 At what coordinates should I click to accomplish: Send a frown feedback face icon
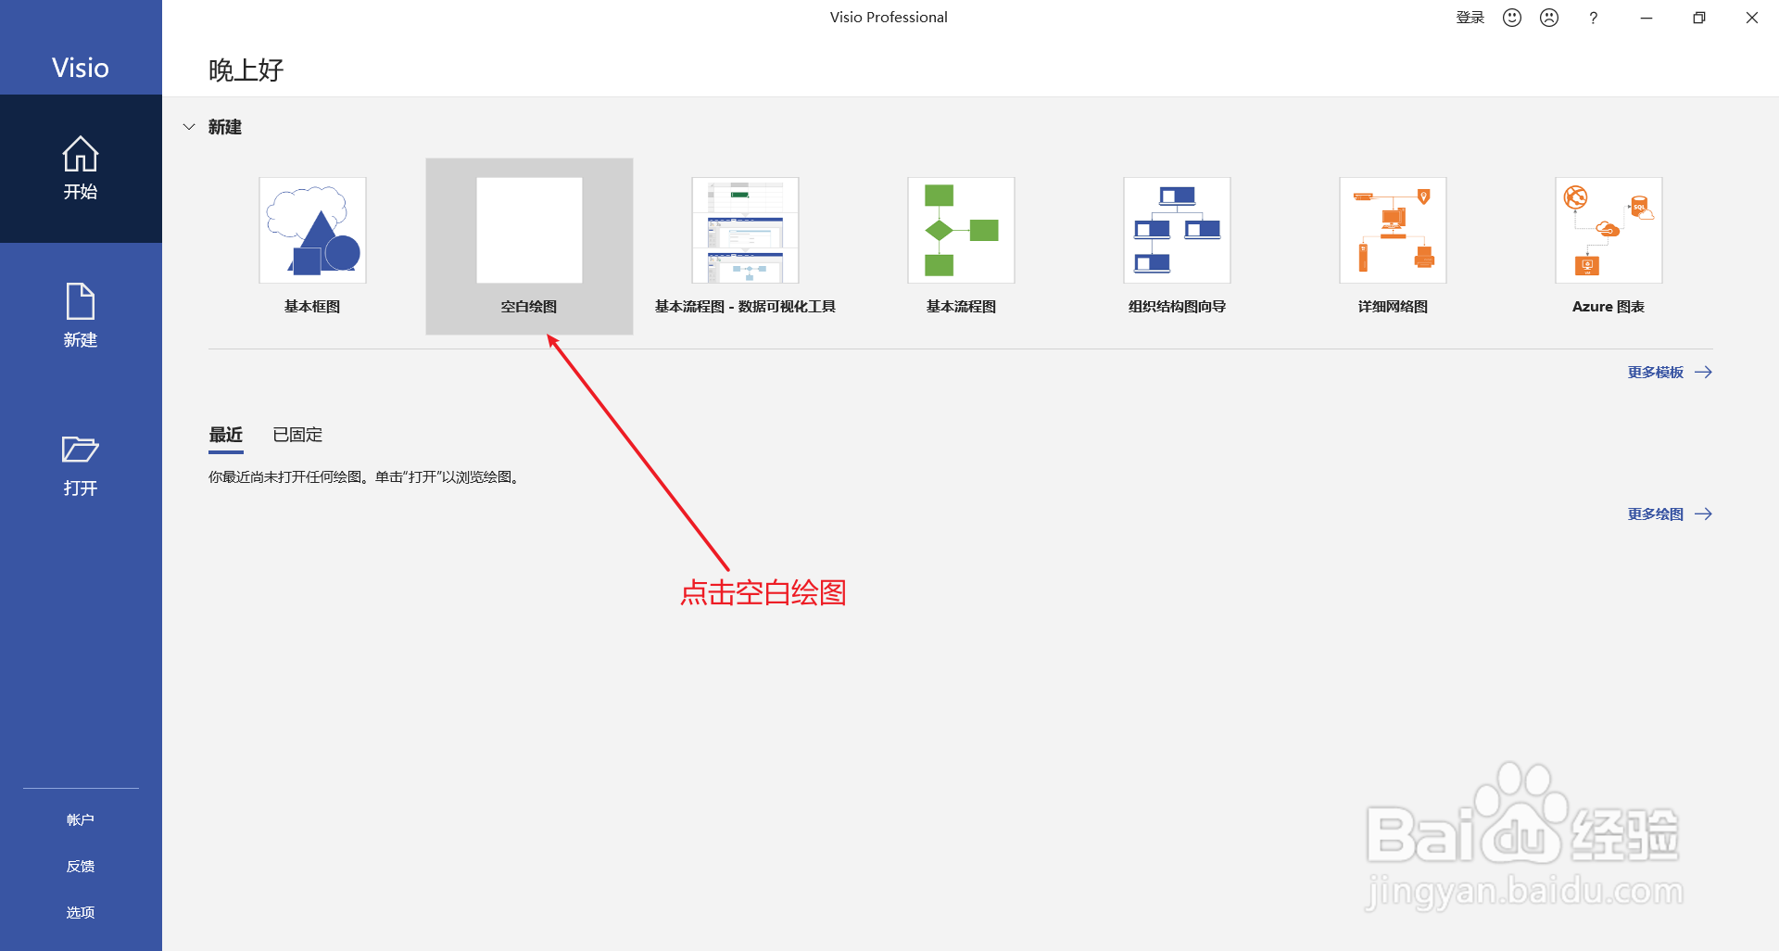point(1549,18)
